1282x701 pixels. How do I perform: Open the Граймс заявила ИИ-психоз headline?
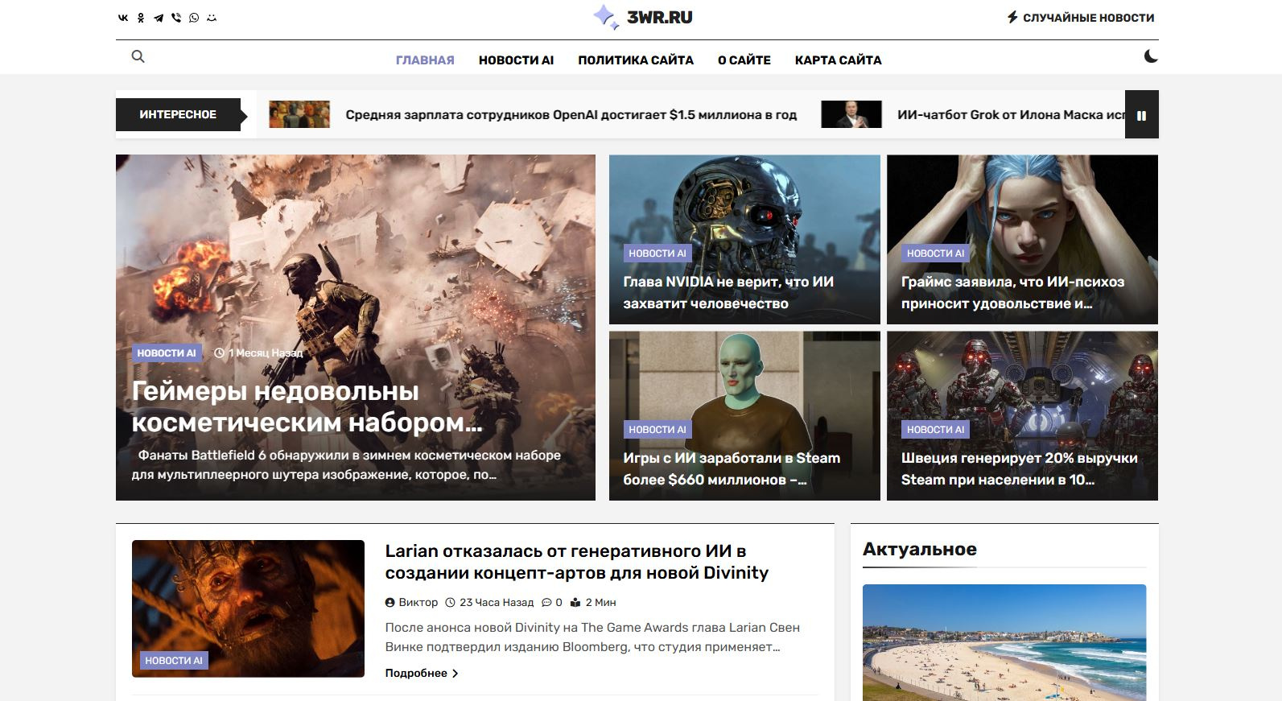pos(1012,293)
